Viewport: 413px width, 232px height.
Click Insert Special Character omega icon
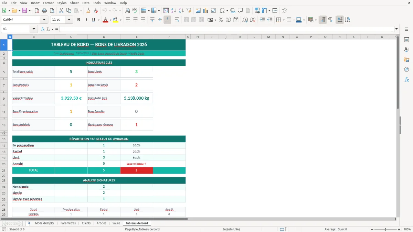222,11
